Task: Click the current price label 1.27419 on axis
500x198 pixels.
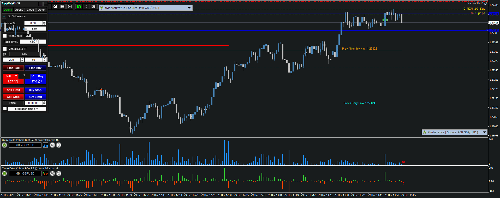Action: point(494,23)
